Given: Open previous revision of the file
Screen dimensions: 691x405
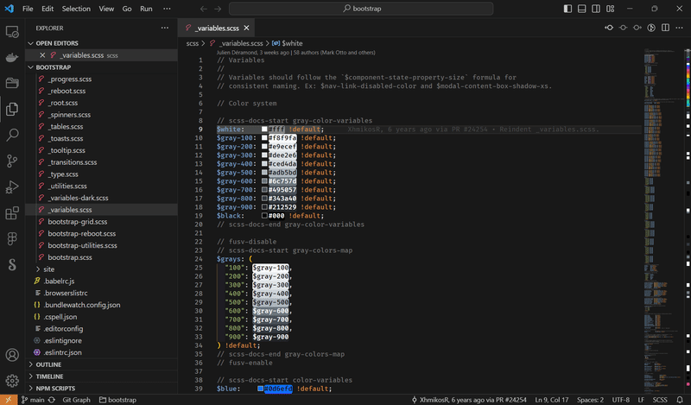Looking at the screenshot, I should (x=609, y=28).
